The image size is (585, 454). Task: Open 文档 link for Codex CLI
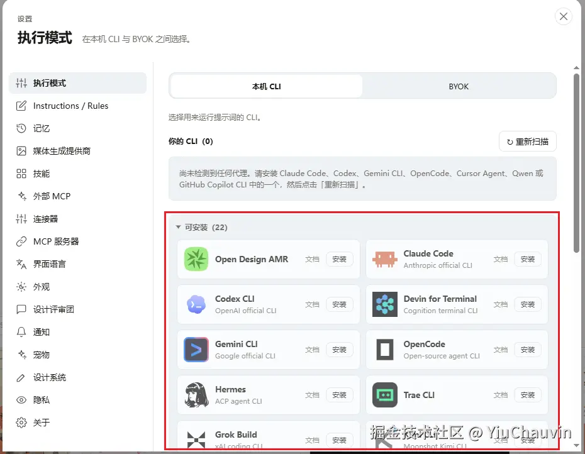[x=312, y=304]
